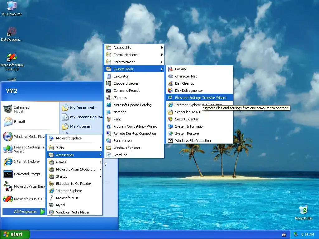The width and height of the screenshot is (319, 239).
Task: Click Security Center shield icon
Action: (170, 119)
